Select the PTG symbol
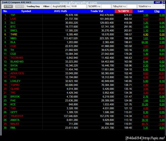This screenshot has width=166, height=141. coord(13,77)
